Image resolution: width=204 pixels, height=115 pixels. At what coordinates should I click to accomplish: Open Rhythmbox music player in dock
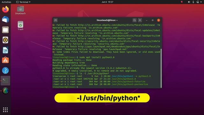pyautogui.click(x=5, y=40)
